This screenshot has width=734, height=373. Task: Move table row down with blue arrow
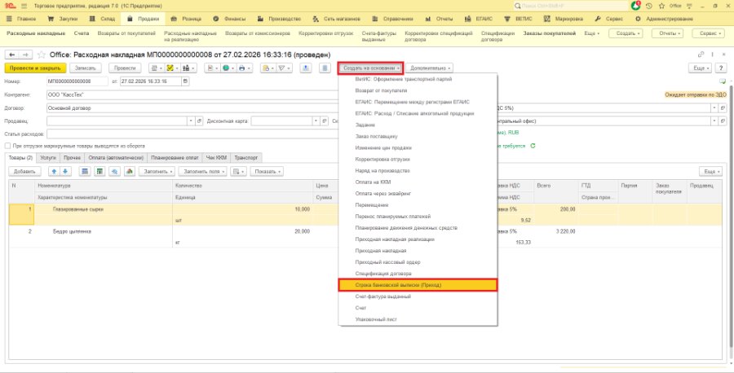(x=65, y=172)
